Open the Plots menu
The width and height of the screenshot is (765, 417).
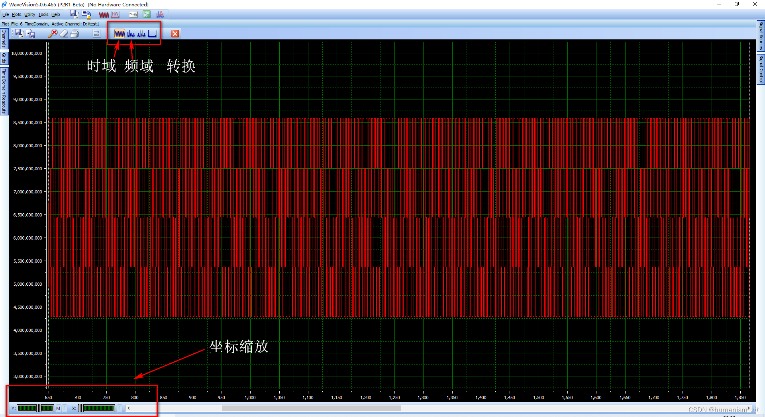(16, 14)
